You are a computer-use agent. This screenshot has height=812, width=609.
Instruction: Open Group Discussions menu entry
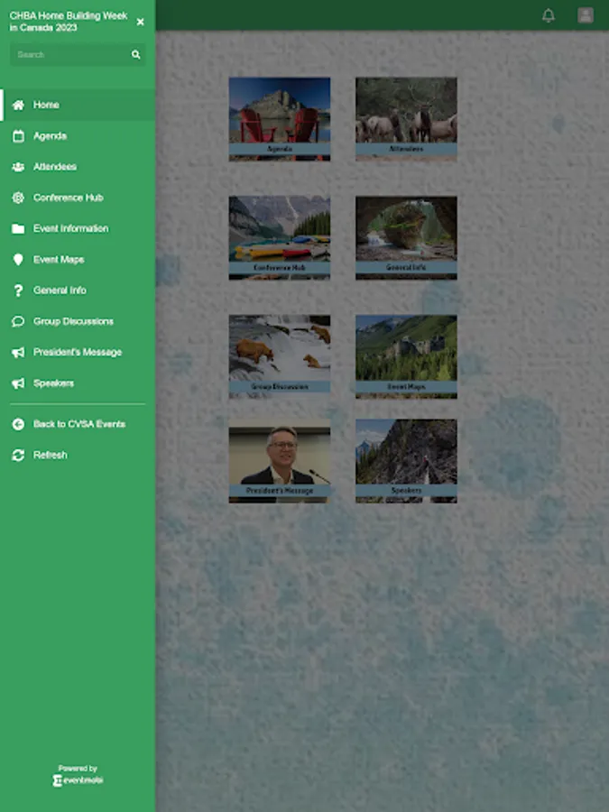(78, 321)
